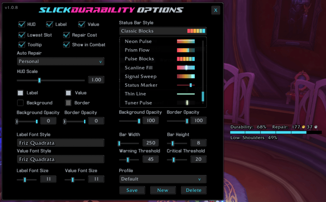Click the Bar Width slider
This screenshot has width=326, height=202.
[129, 143]
